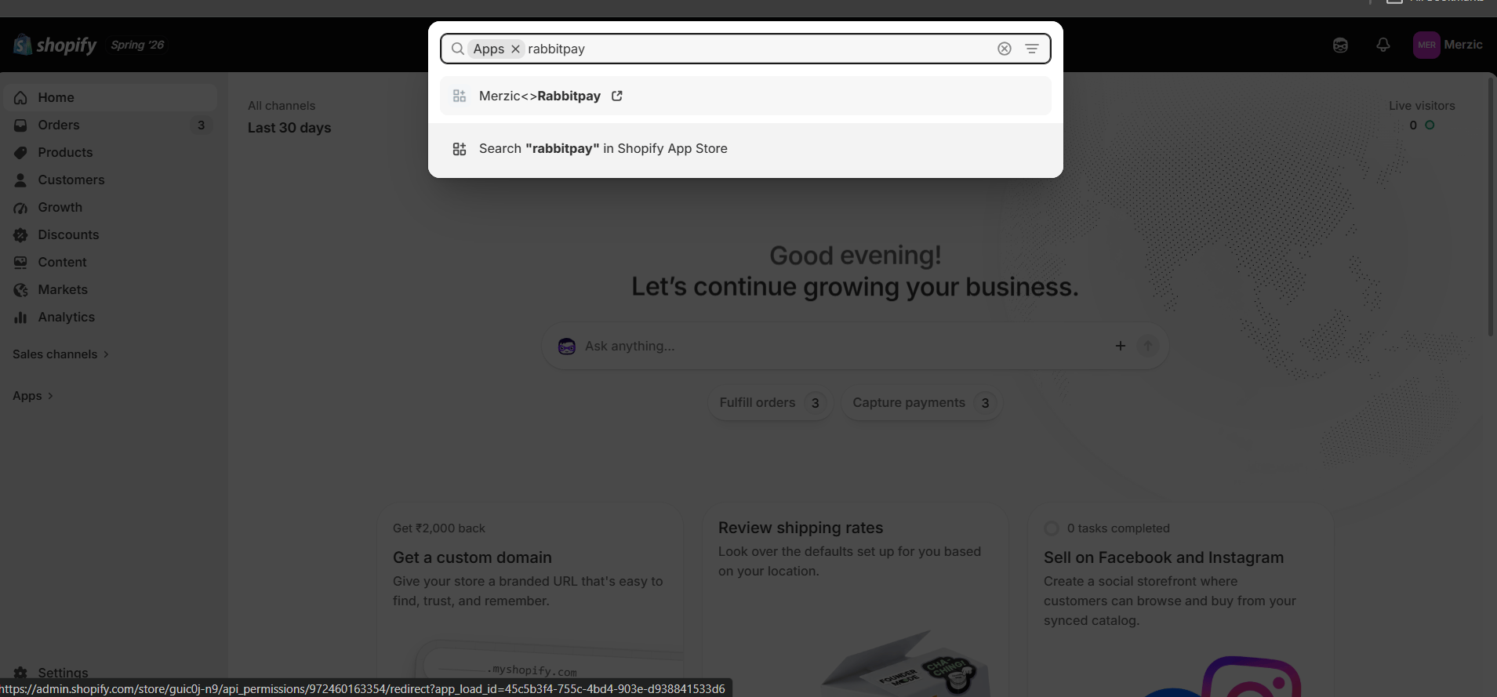This screenshot has height=697, width=1497.
Task: Expand the Sales channels section
Action: coord(60,354)
